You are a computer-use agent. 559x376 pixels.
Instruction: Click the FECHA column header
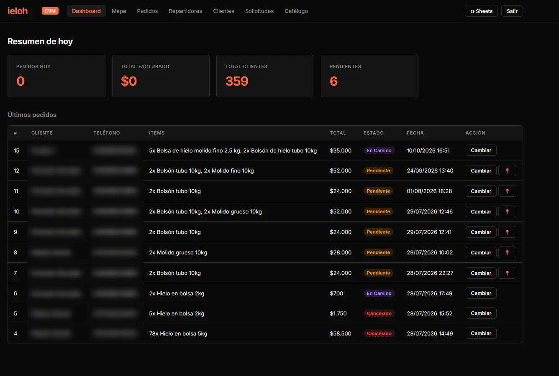point(415,133)
